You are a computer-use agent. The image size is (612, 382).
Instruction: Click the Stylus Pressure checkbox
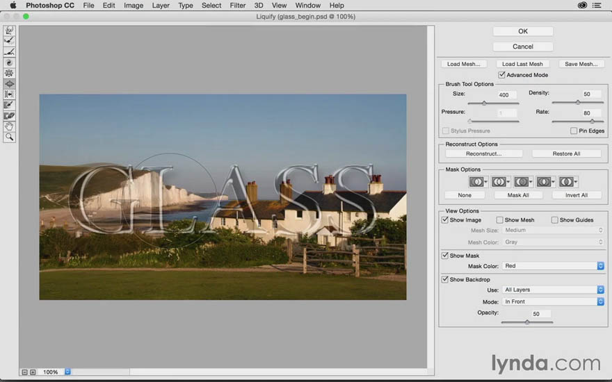pos(446,131)
